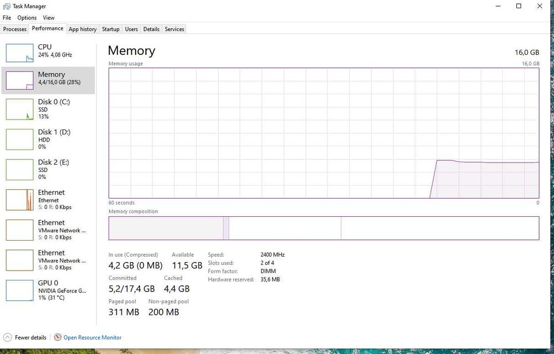Click the Speed 2400 MHz value
The height and width of the screenshot is (354, 554).
pyautogui.click(x=273, y=254)
